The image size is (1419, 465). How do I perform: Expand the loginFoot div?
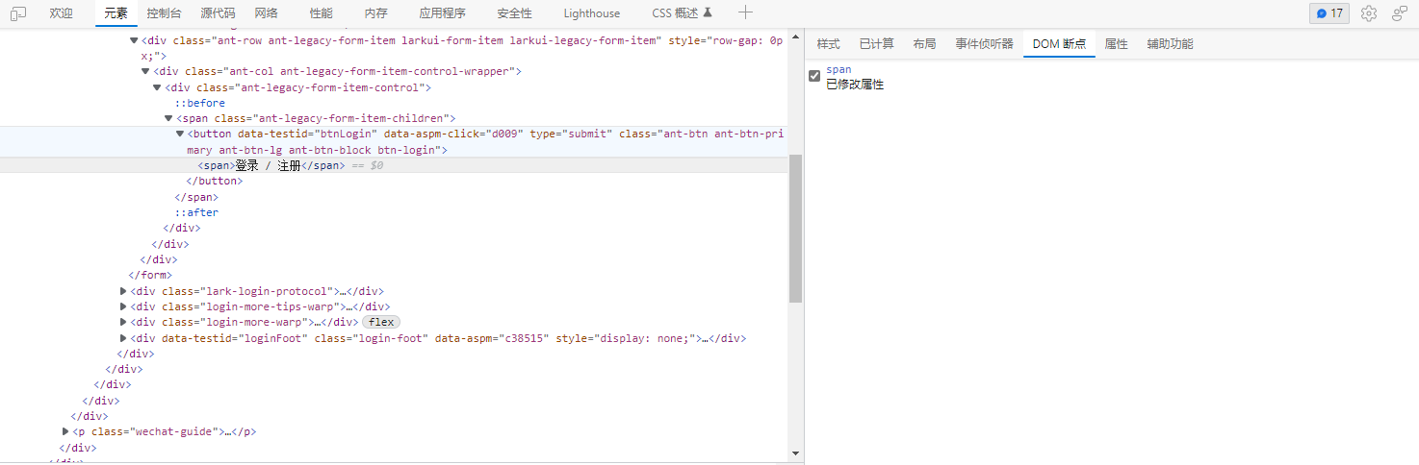coord(123,338)
